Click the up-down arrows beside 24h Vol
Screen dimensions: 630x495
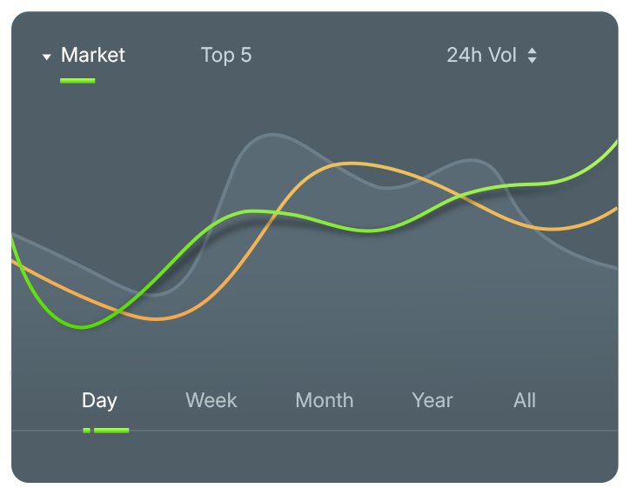pos(532,56)
